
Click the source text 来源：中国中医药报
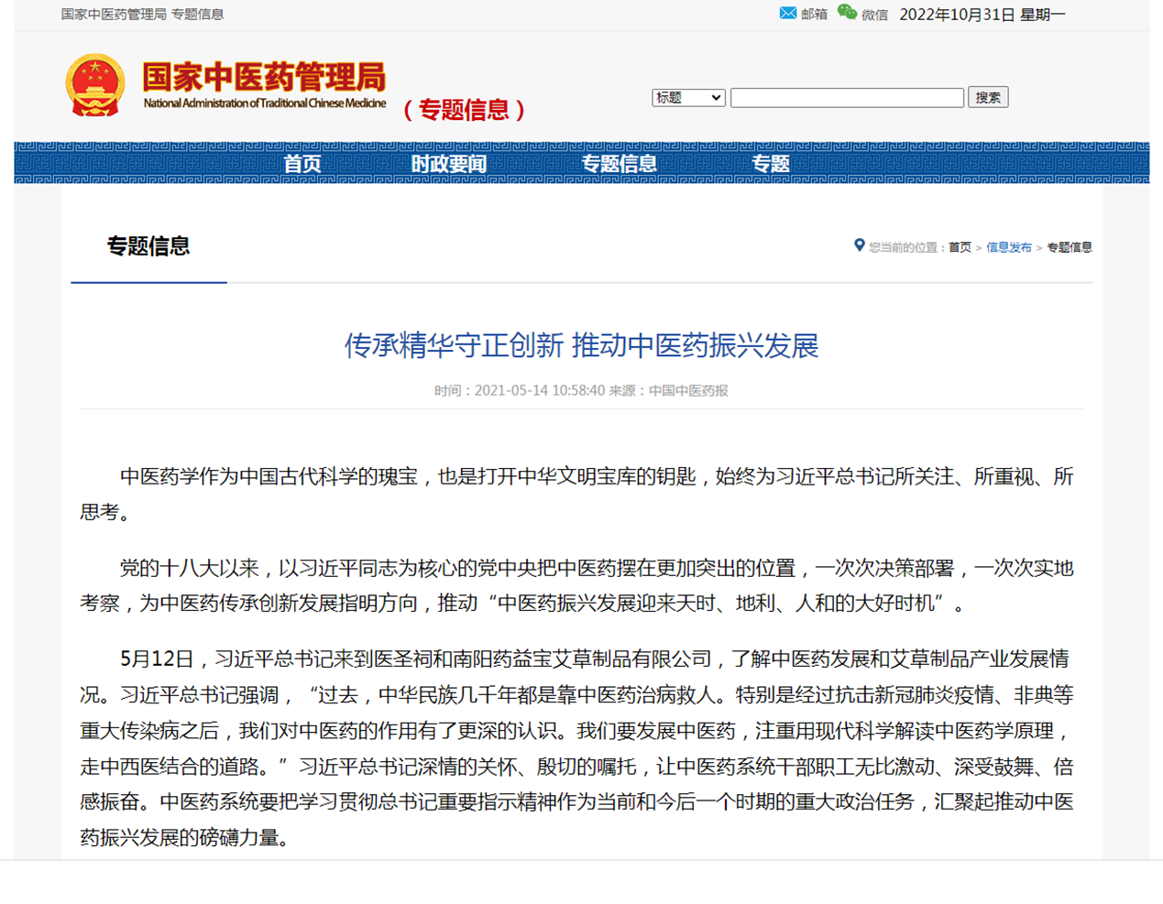[668, 390]
